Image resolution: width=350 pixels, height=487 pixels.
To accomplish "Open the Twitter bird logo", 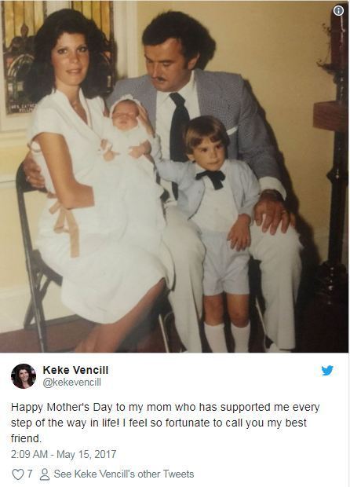I will pos(327,371).
